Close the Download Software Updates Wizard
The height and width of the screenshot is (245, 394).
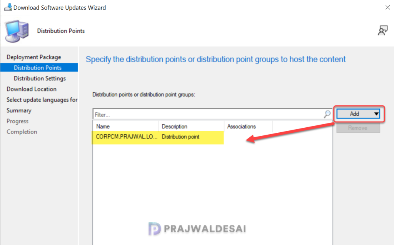point(387,8)
